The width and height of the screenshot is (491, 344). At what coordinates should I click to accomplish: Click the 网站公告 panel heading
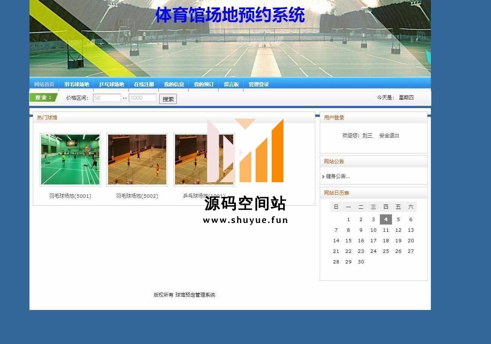[334, 161]
